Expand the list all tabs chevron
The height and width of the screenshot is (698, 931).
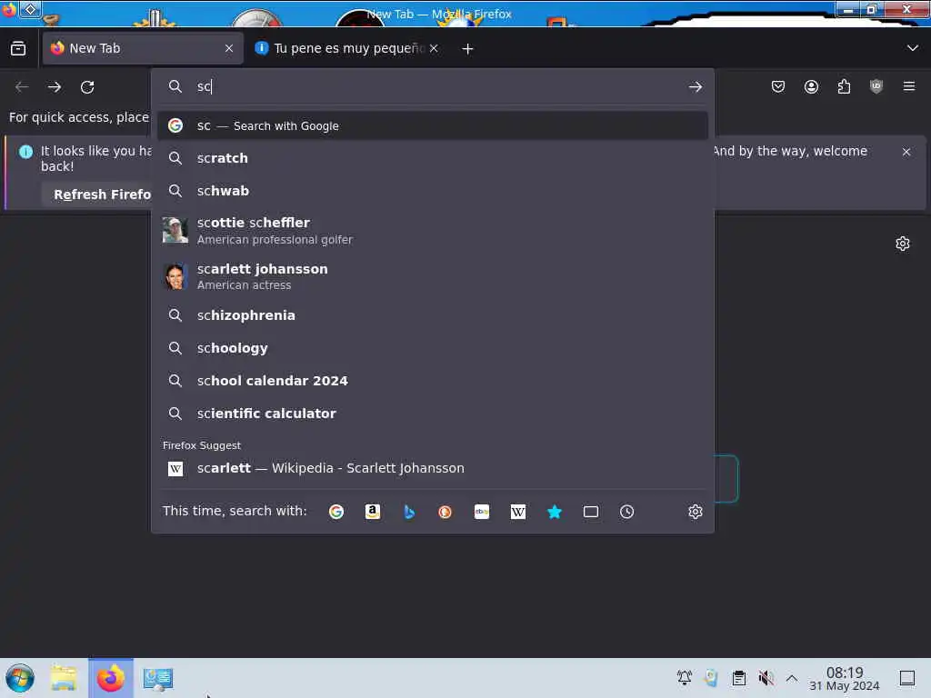point(913,48)
